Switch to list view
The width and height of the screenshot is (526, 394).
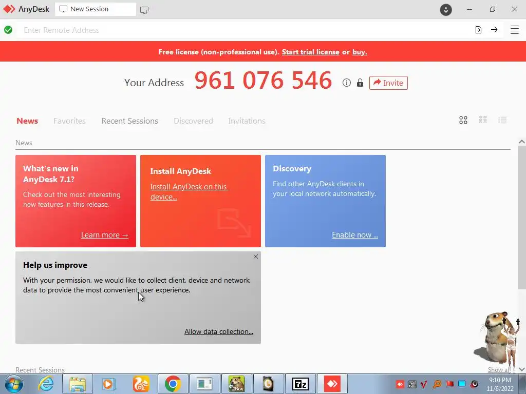click(x=502, y=120)
